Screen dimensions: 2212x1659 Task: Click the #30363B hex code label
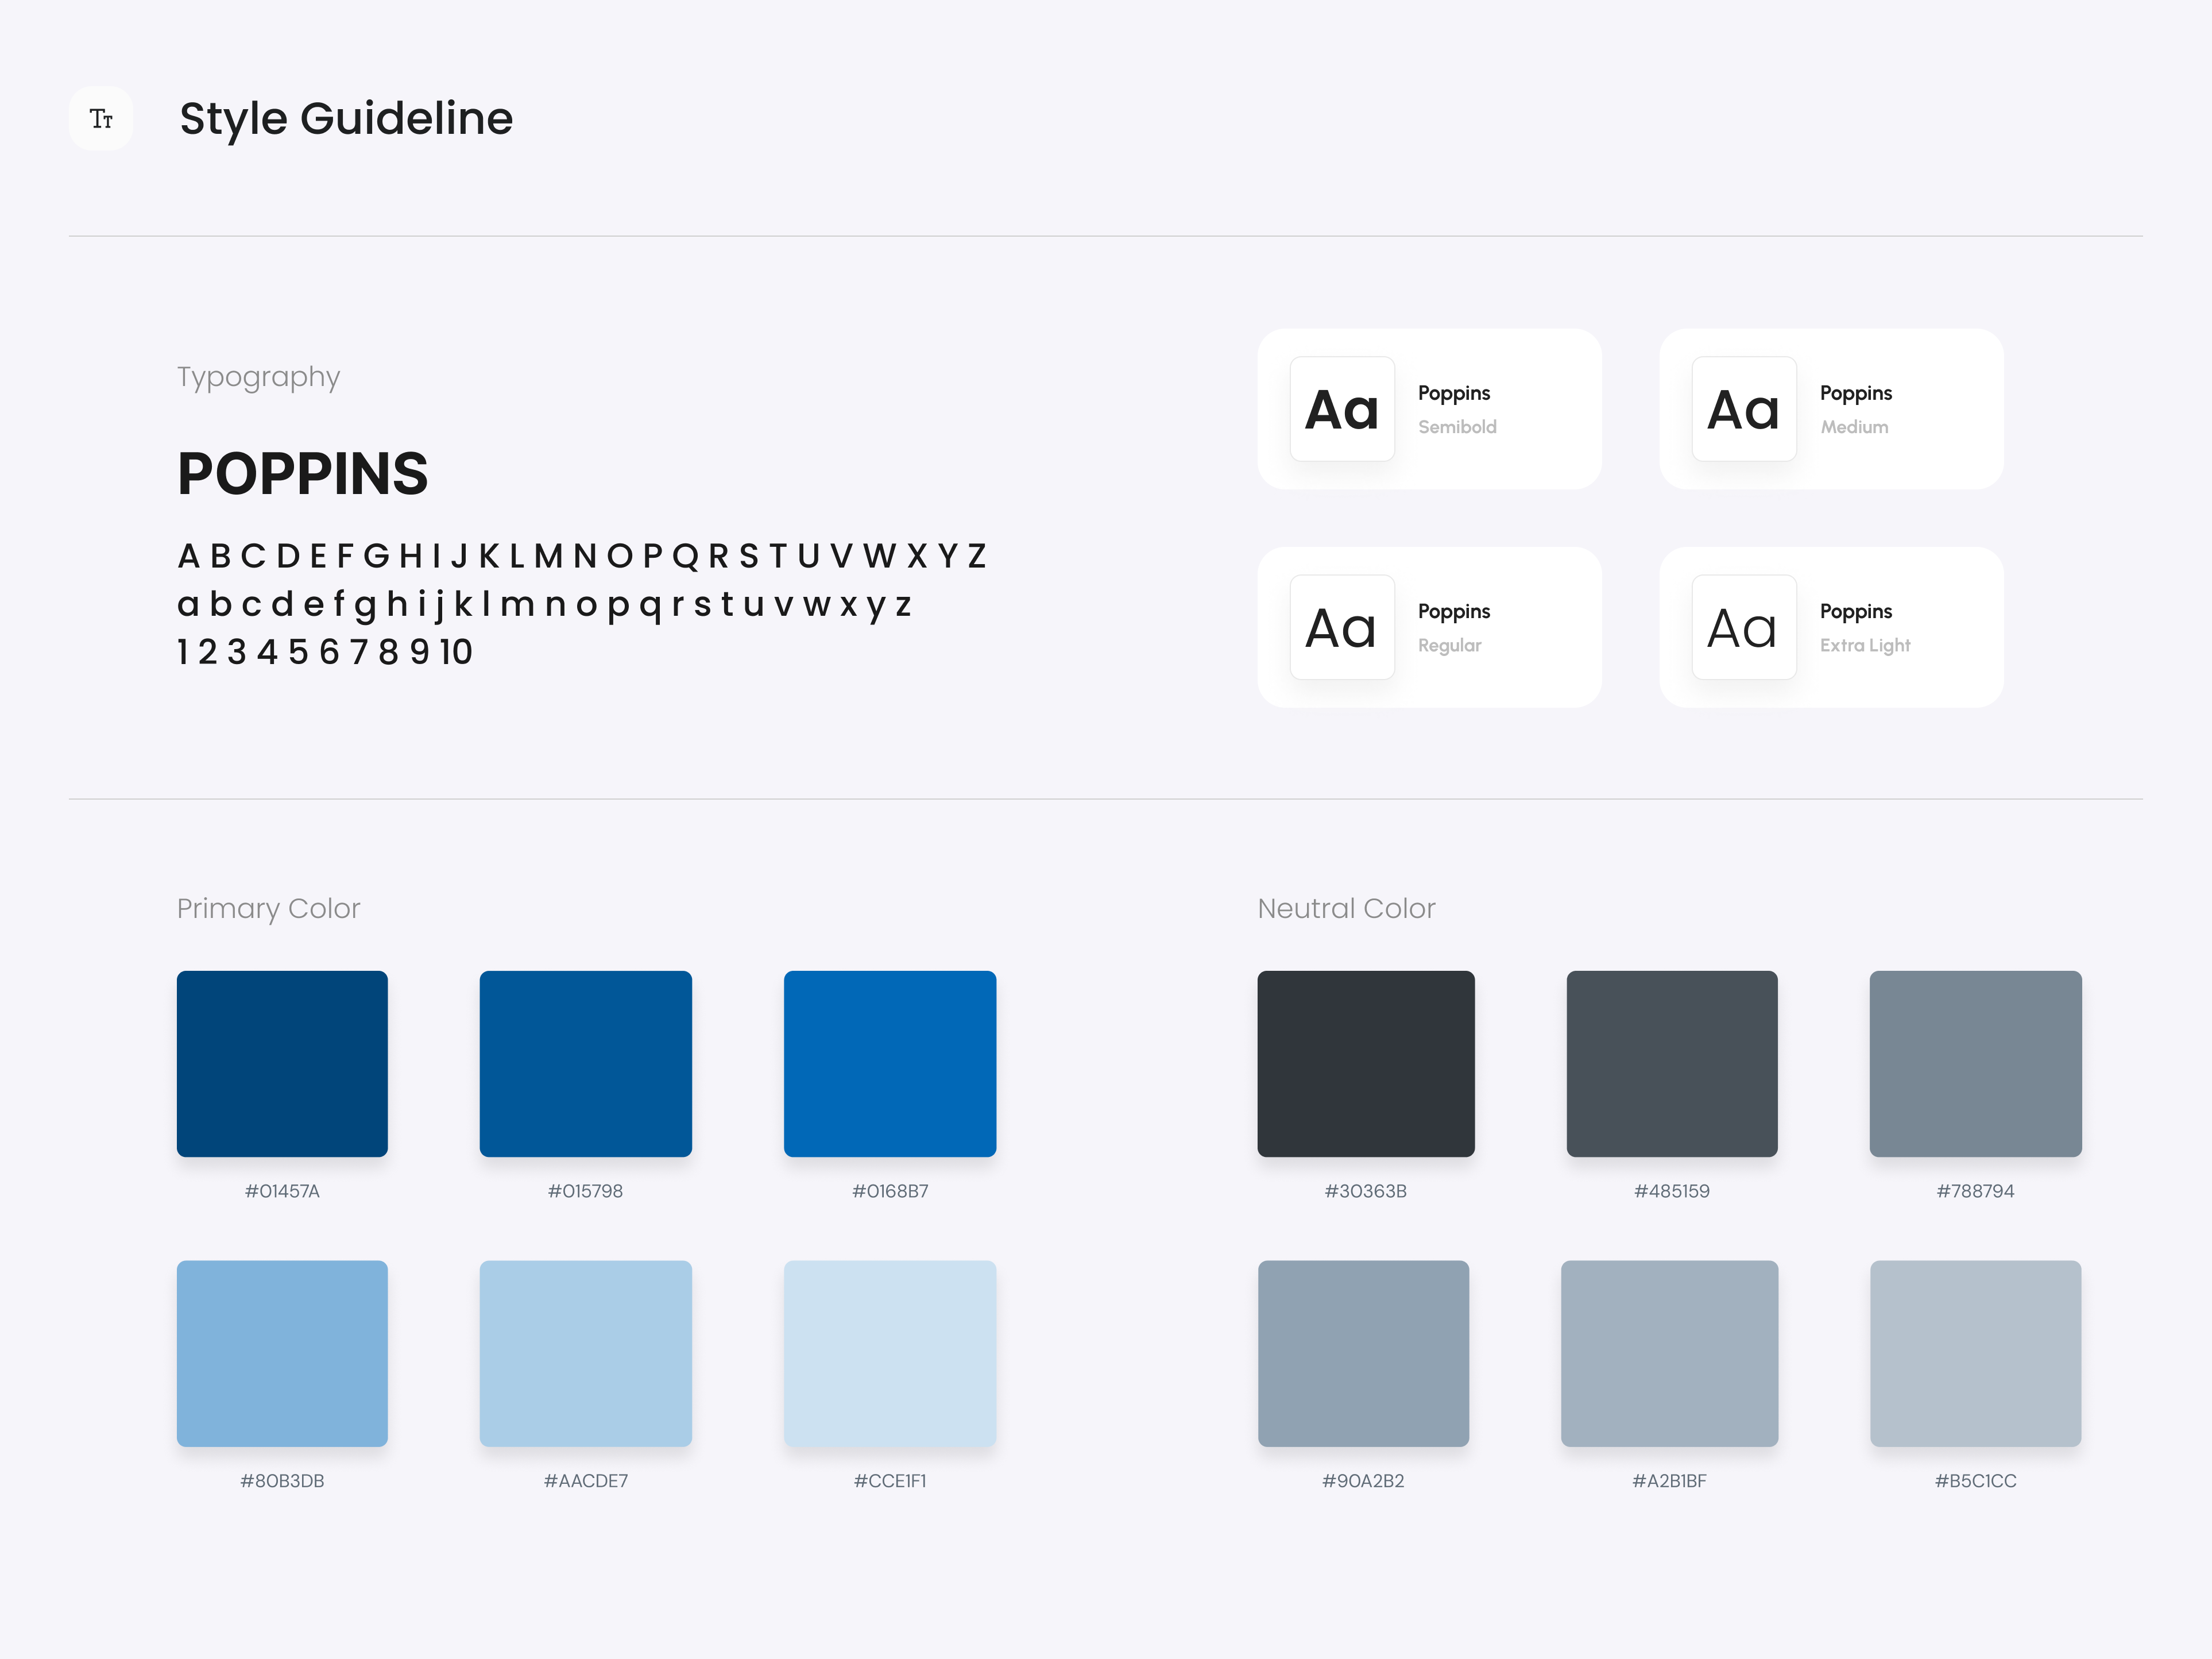(x=1366, y=1192)
